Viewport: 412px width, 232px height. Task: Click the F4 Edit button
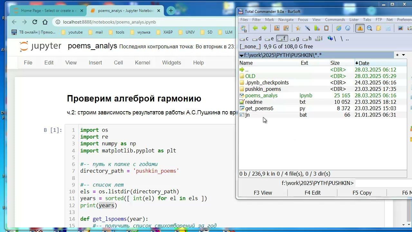(313, 193)
